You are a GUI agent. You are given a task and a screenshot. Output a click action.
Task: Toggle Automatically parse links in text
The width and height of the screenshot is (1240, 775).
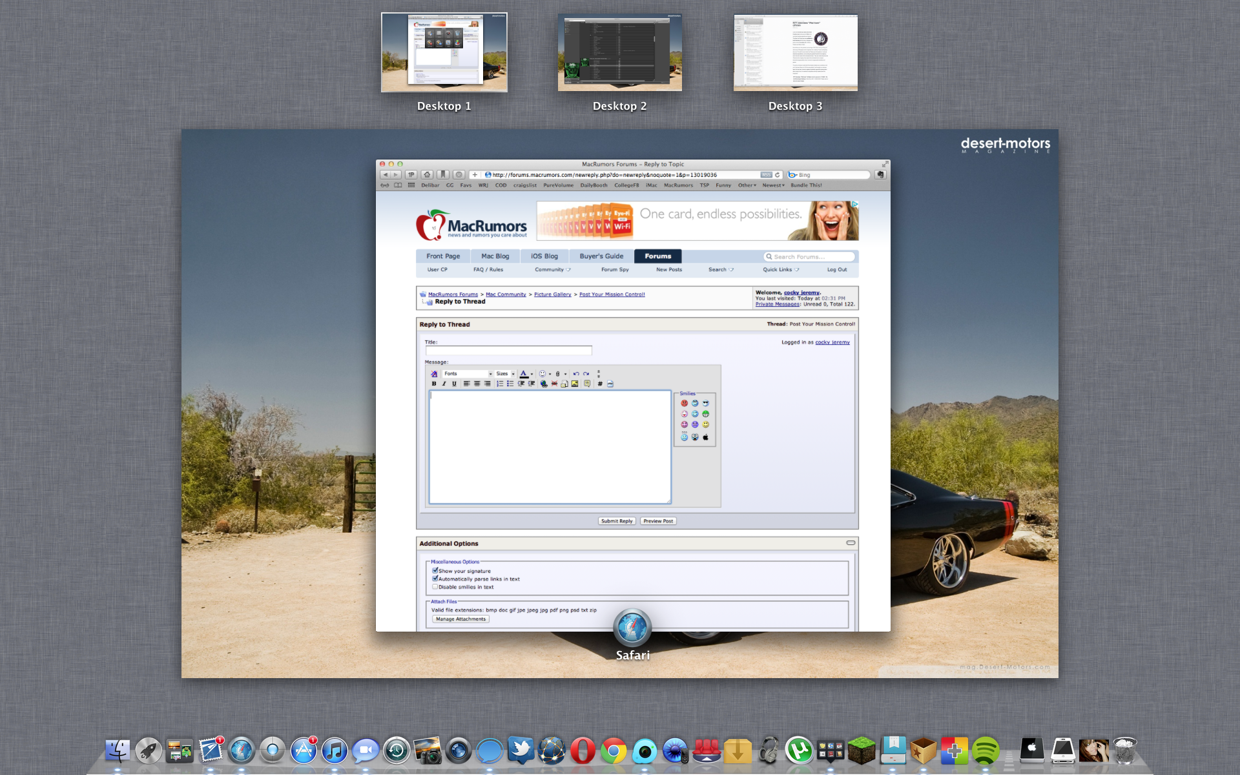point(435,579)
